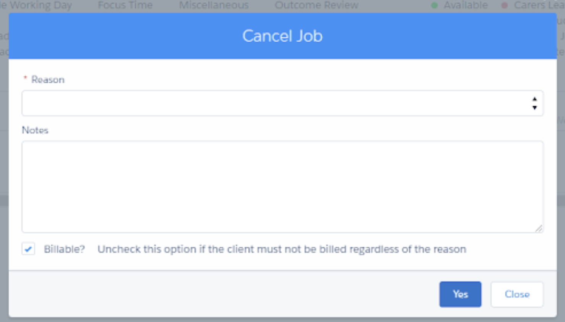
Task: Click the Billable? label text
Action: click(64, 249)
